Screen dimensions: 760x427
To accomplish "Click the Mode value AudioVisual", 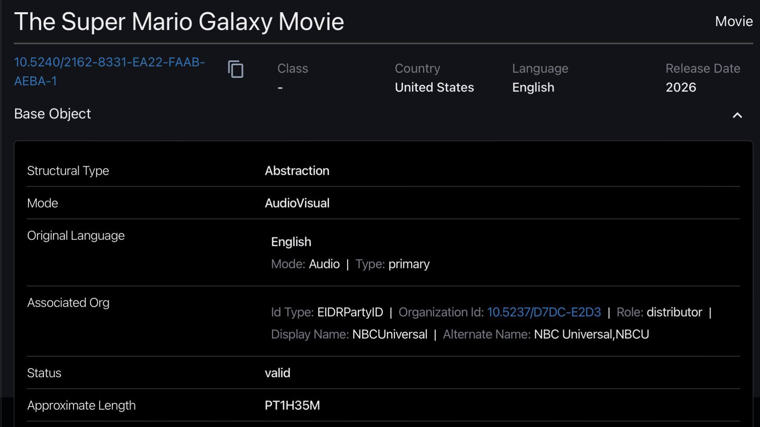I will (297, 203).
